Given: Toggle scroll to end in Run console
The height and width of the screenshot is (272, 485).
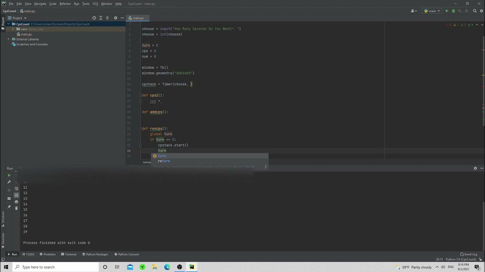Looking at the screenshot, I should pyautogui.click(x=16, y=195).
